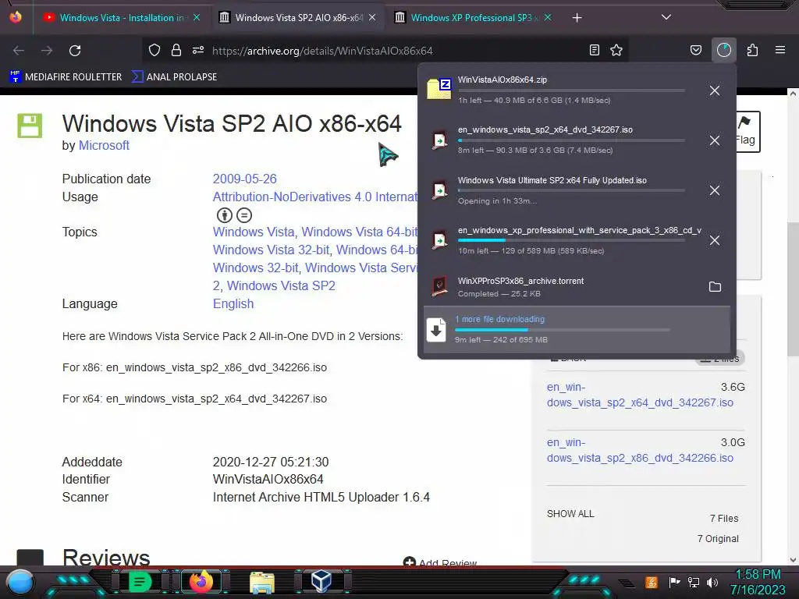Open site permissions icon in address bar
The height and width of the screenshot is (599, 799).
198,50
